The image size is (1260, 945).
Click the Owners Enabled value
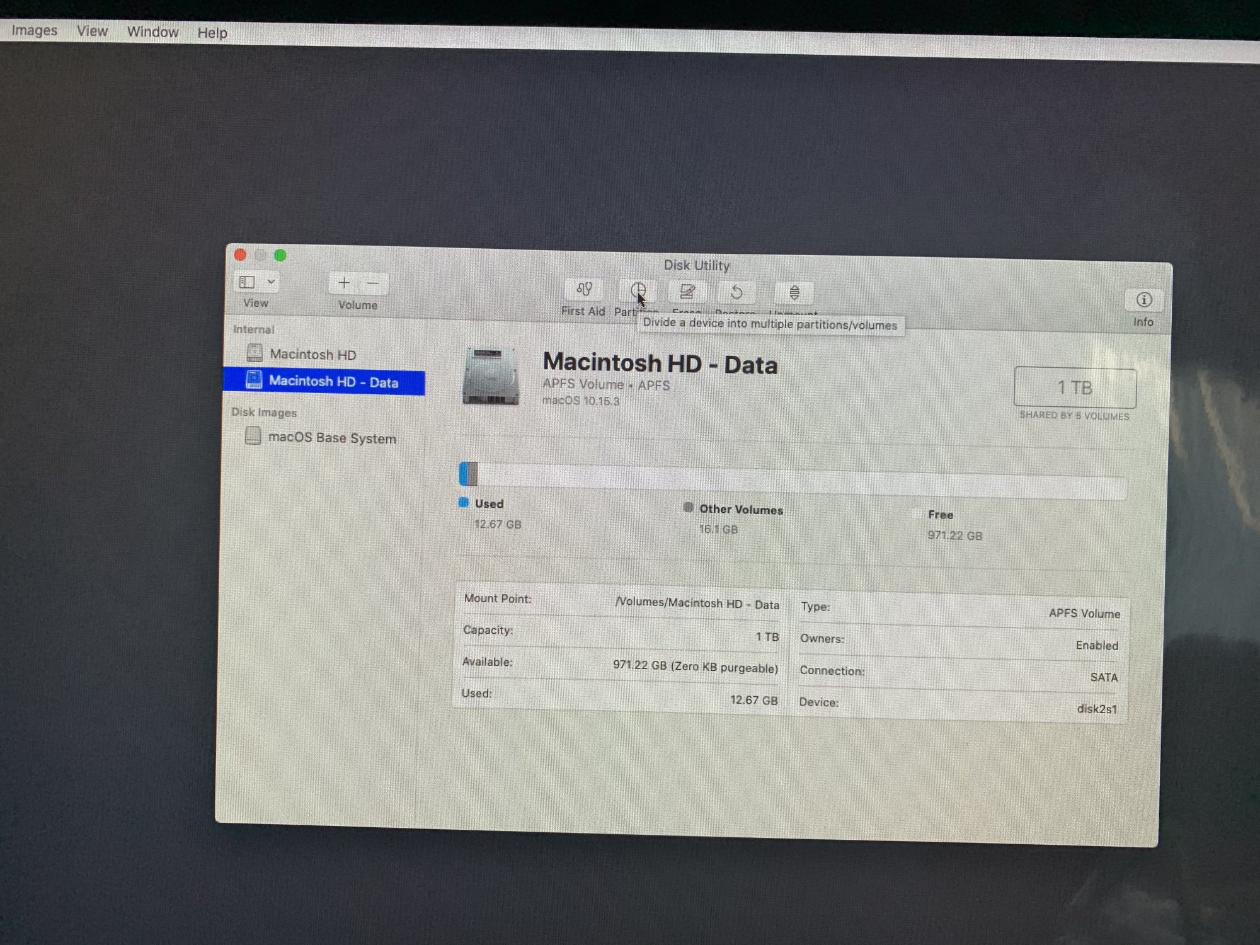point(1097,646)
